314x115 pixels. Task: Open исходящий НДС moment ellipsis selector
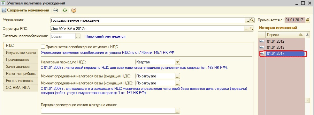pos(178,83)
